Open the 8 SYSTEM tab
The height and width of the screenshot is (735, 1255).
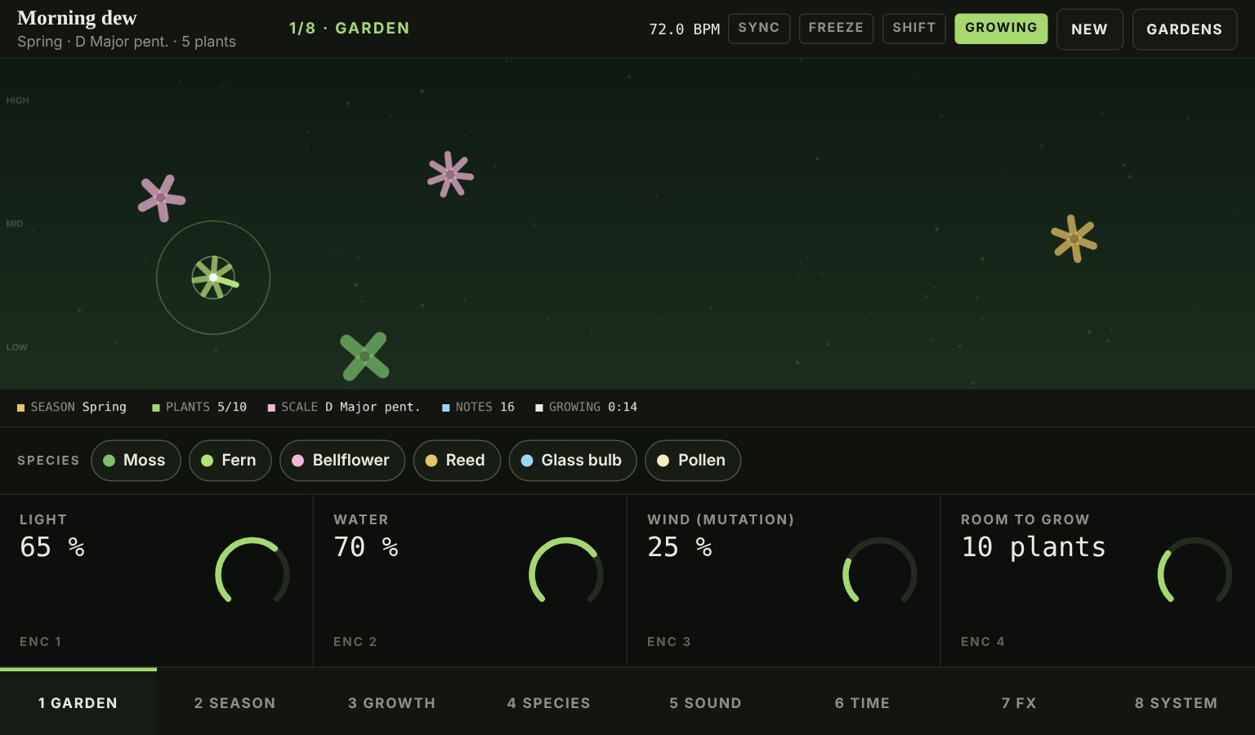point(1177,702)
